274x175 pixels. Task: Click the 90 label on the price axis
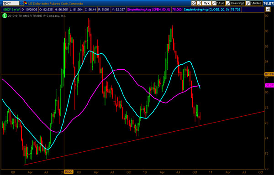point(267,16)
